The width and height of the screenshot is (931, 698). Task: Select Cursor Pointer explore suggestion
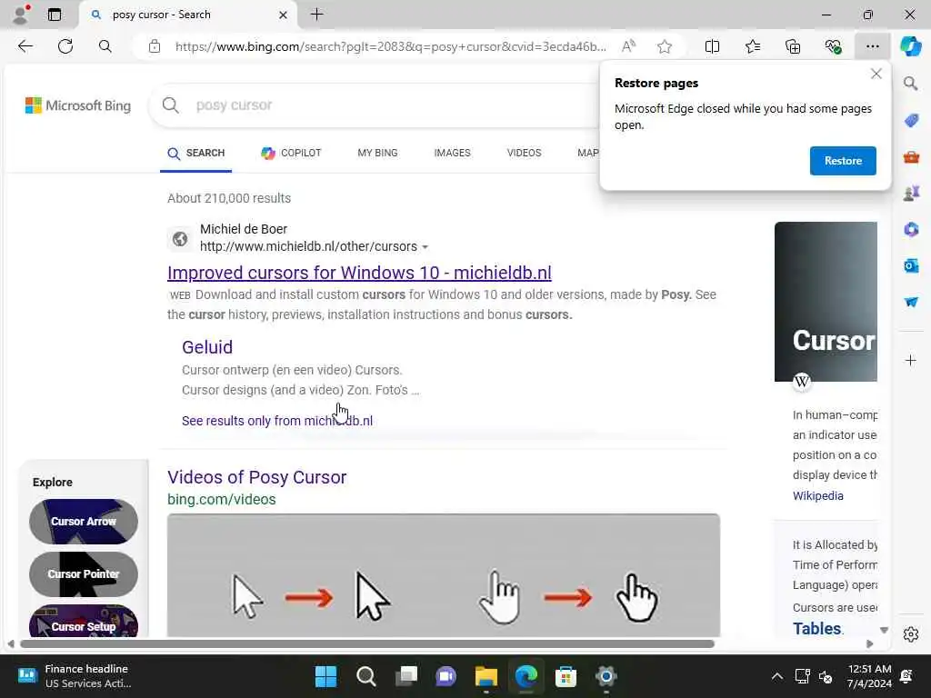coord(84,574)
